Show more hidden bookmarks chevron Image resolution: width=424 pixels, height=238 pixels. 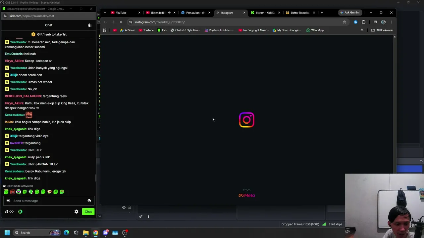(x=362, y=30)
